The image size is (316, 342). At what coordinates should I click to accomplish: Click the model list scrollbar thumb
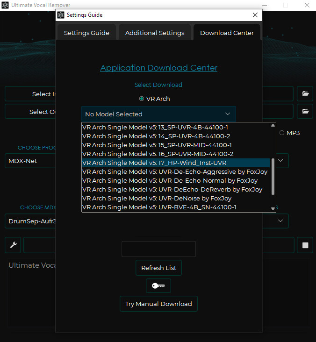[x=273, y=176]
